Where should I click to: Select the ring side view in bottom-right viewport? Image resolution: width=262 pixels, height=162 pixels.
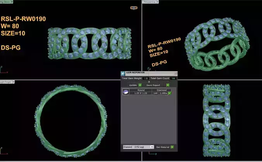217,121
